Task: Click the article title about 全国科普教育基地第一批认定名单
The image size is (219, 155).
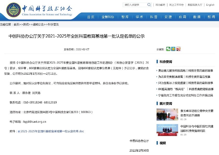Action: click(x=77, y=36)
